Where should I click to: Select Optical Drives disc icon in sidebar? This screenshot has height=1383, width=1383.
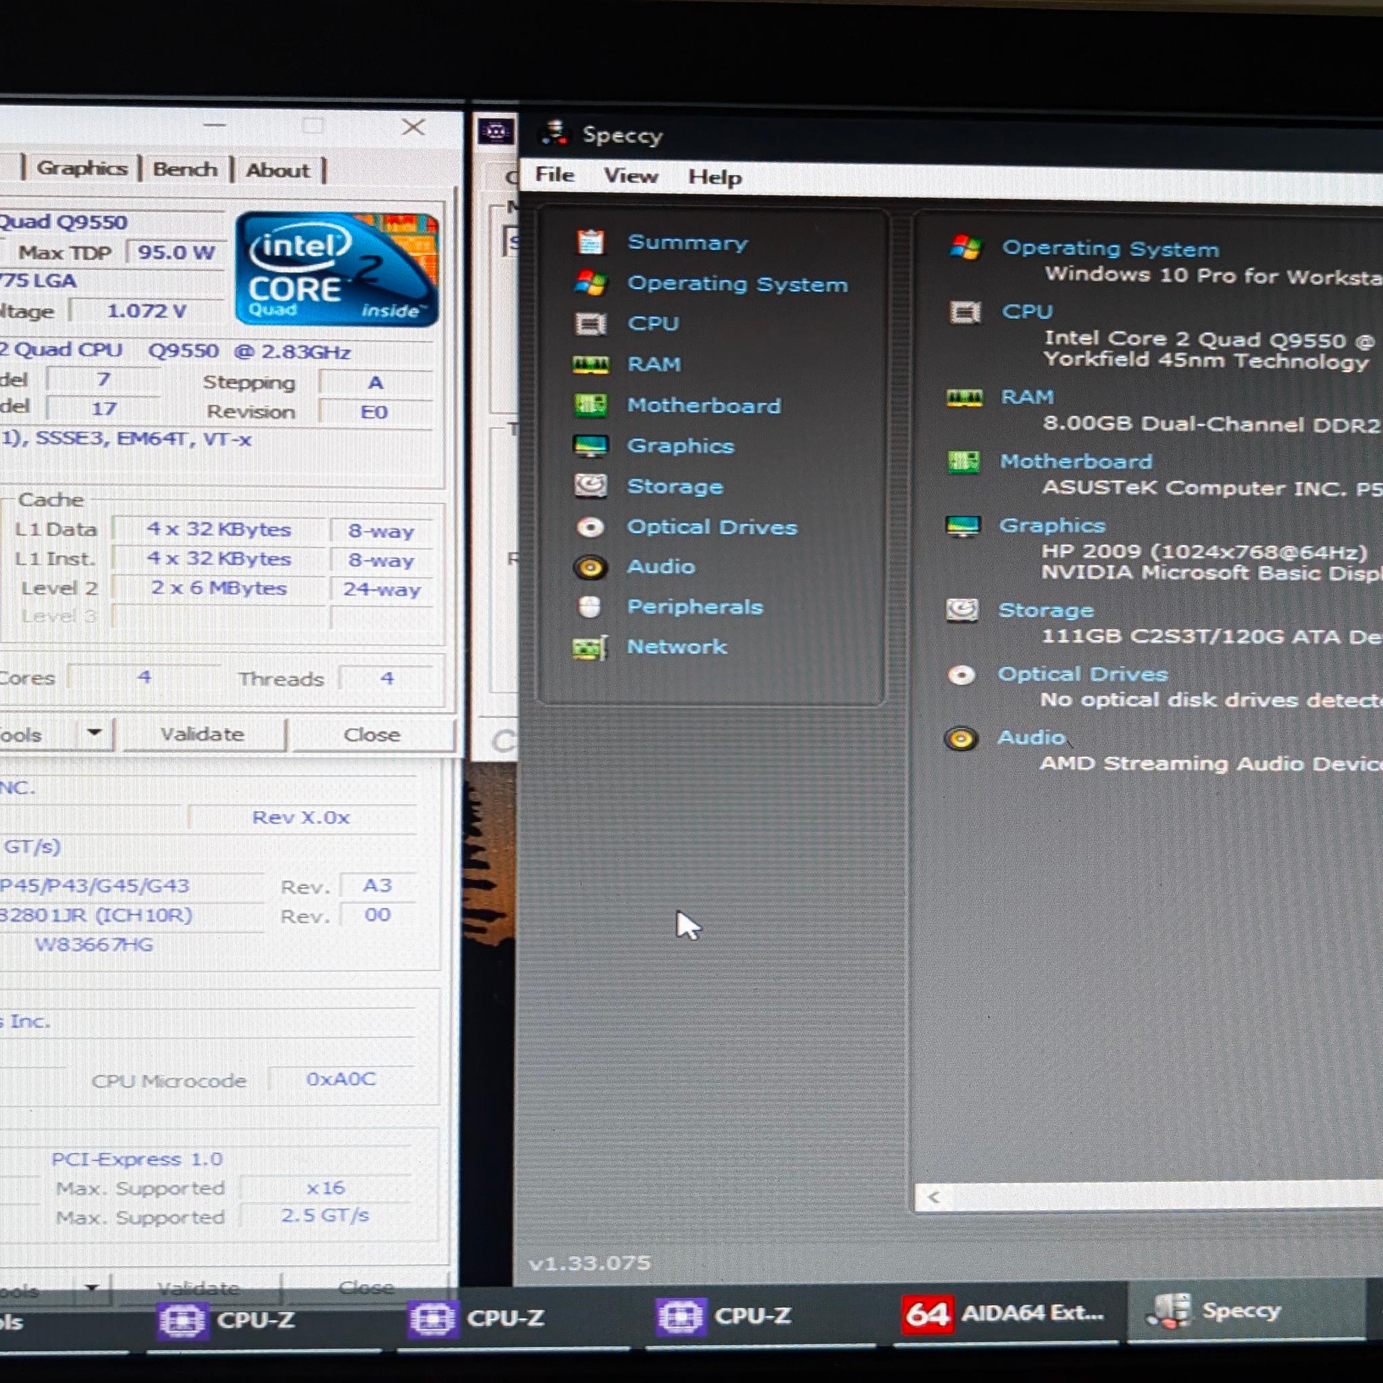[x=590, y=527]
